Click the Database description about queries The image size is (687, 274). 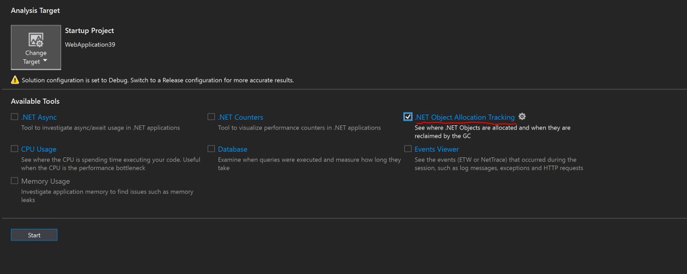point(310,163)
